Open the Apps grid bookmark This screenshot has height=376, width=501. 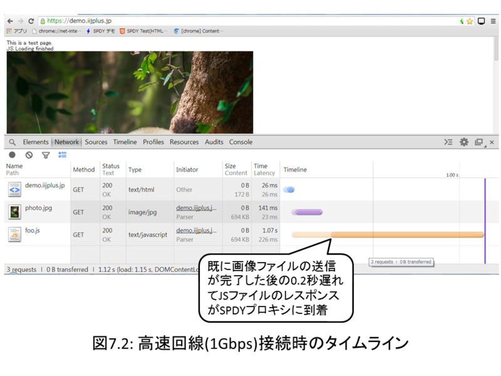17,31
